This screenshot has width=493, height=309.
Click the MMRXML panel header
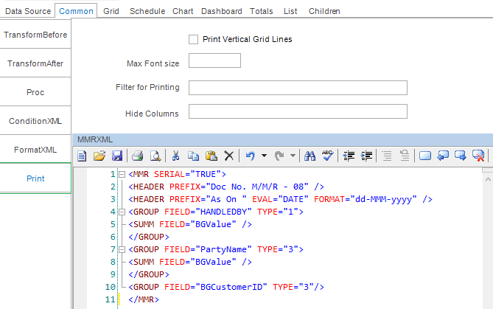click(x=283, y=139)
